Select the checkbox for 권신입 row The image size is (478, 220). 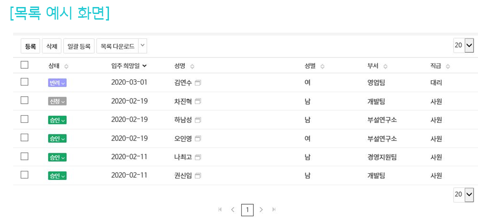pyautogui.click(x=25, y=175)
